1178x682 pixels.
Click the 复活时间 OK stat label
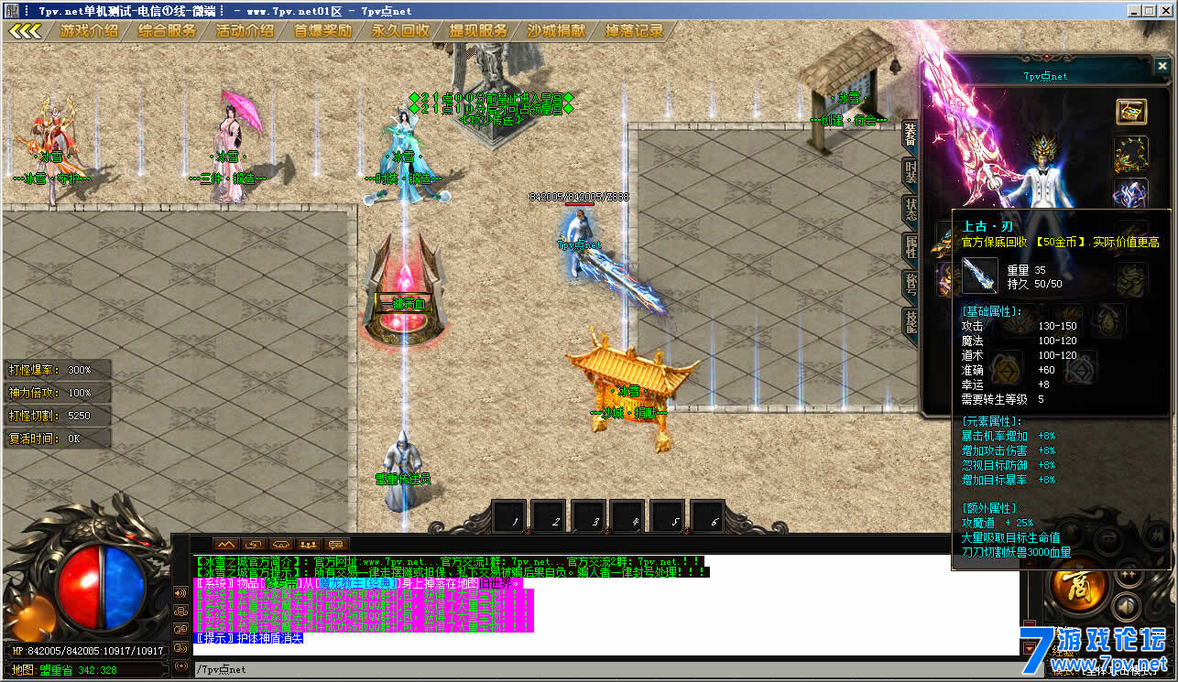(57, 438)
